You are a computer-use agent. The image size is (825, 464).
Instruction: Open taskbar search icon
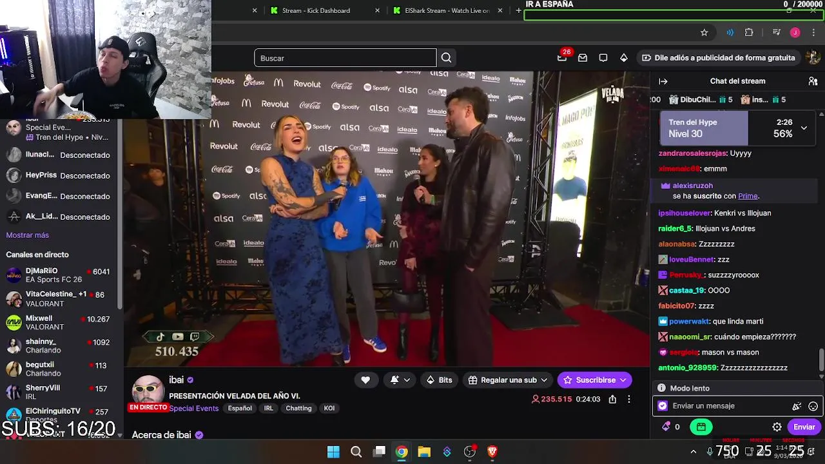356,452
